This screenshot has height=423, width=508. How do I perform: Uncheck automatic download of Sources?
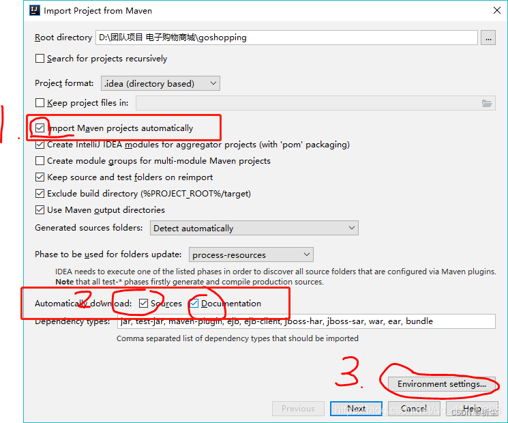(143, 304)
